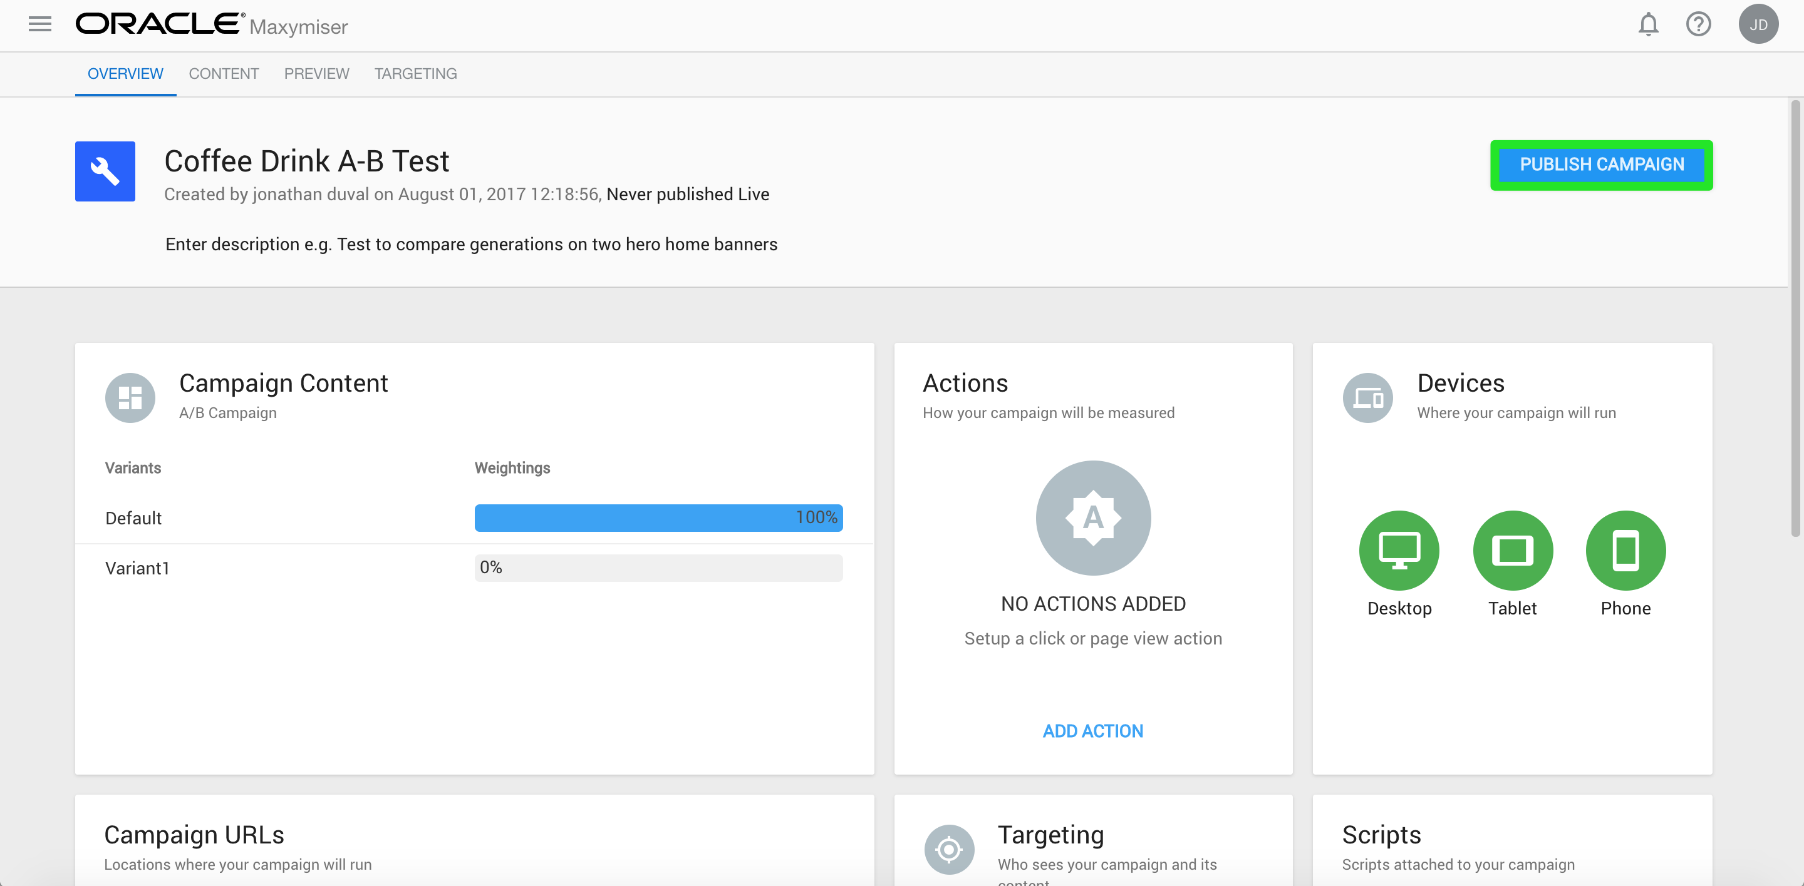This screenshot has width=1804, height=886.
Task: Go to the Targeting tab
Action: 415,74
